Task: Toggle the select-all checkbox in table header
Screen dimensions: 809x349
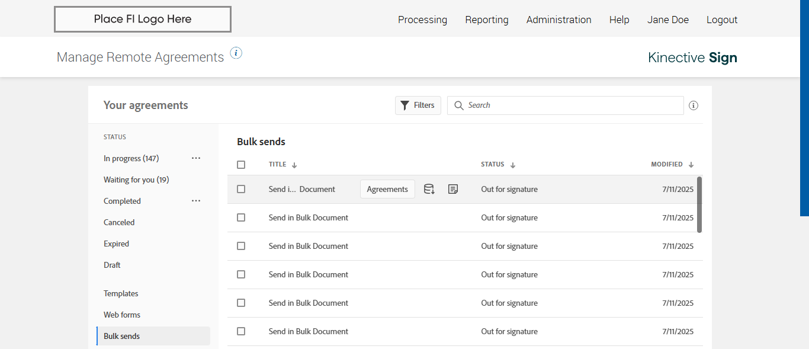Action: tap(241, 165)
